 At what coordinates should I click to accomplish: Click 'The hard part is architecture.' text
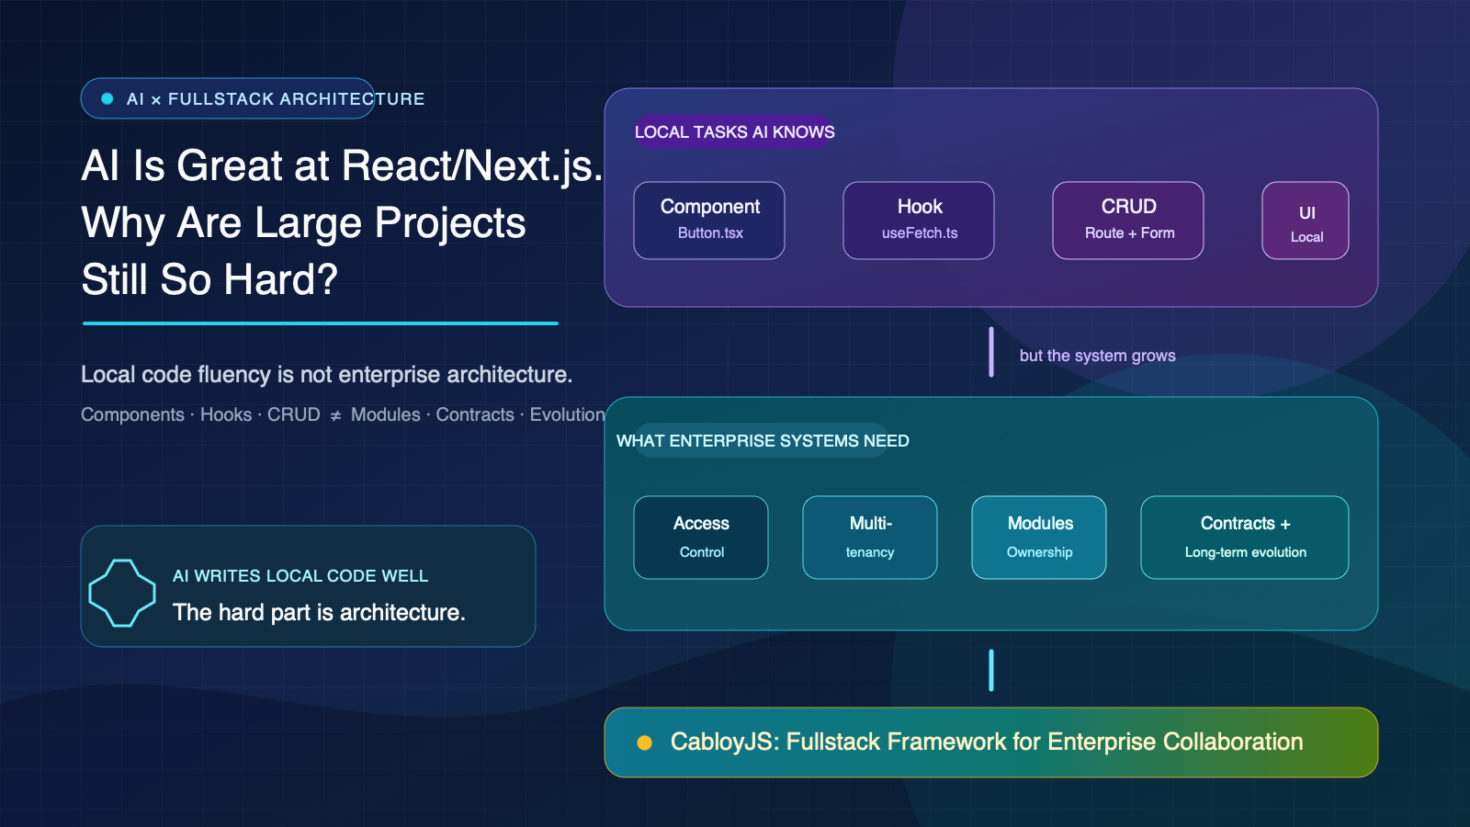[319, 612]
